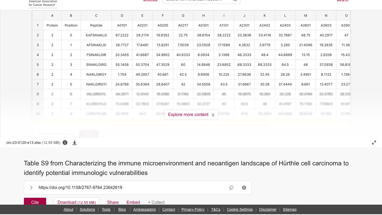
Task: Open the About footer link
Action: pos(68,210)
